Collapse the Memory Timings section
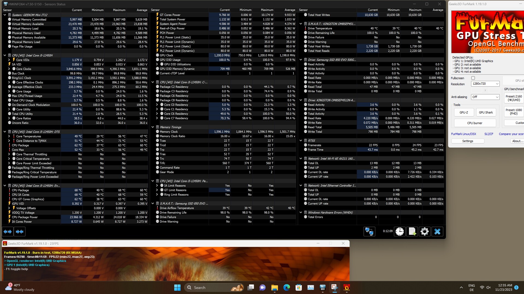This screenshot has width=524, height=294. (153, 127)
